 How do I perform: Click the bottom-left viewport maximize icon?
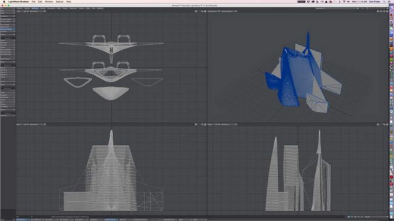205,124
